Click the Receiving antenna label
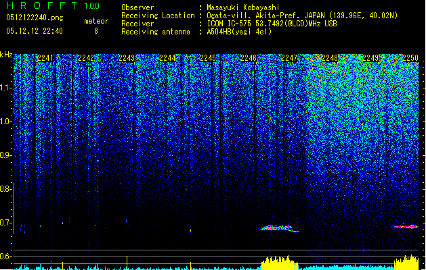The height and width of the screenshot is (270, 426). point(156,32)
